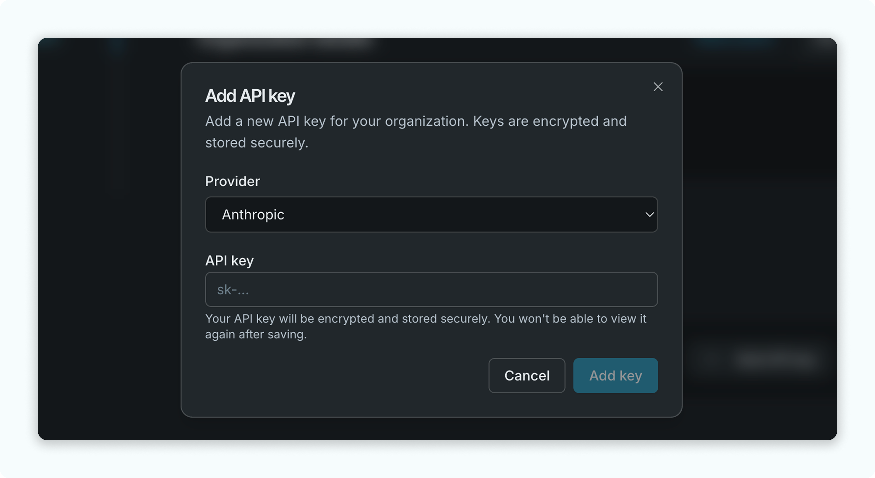Image resolution: width=875 pixels, height=478 pixels.
Task: Click the organization description text
Action: point(416,132)
